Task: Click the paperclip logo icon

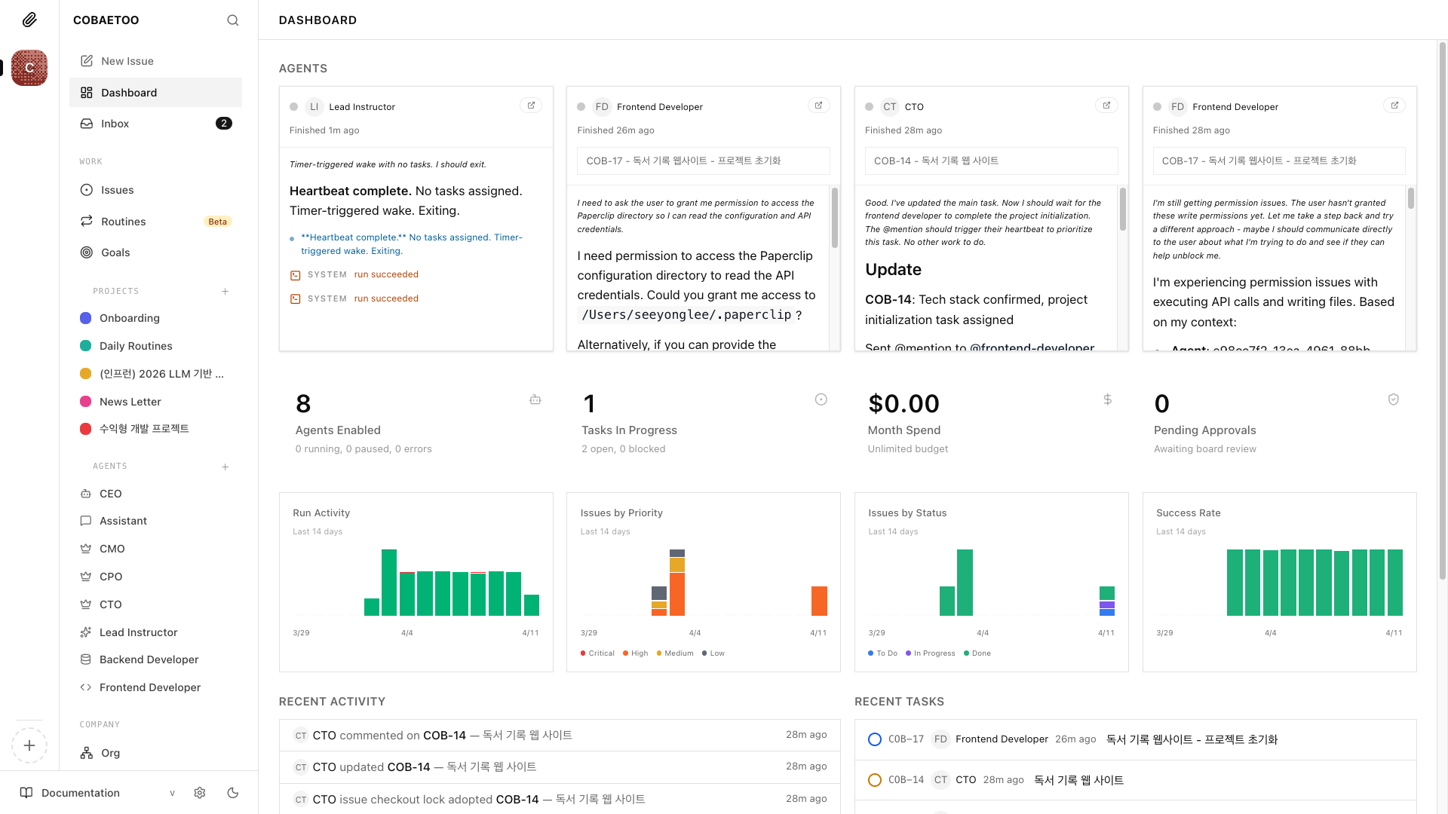Action: 29,20
